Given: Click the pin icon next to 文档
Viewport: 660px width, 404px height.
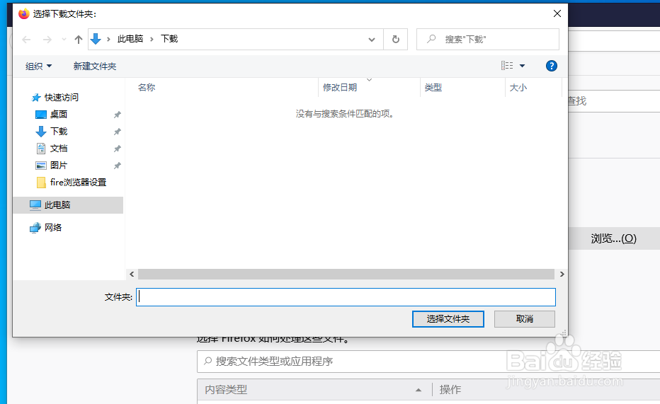Looking at the screenshot, I should pyautogui.click(x=117, y=149).
